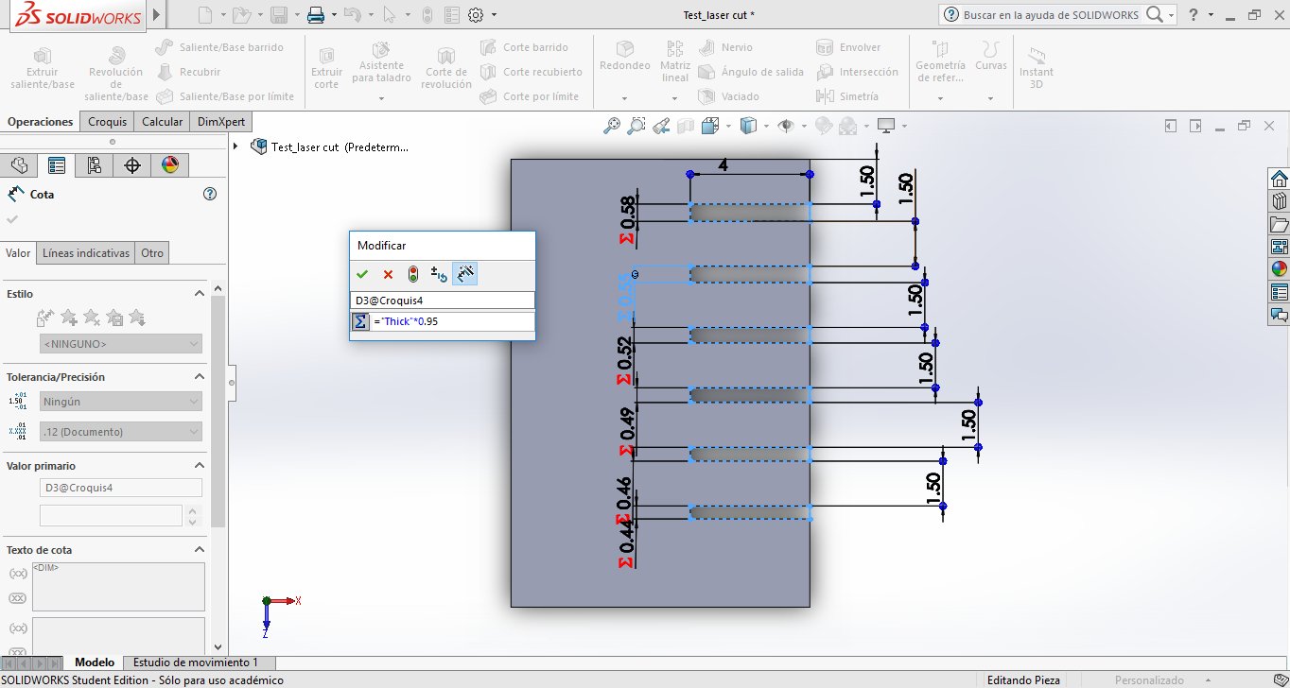1290x688 pixels.
Task: Open the PropertyManager tab icon
Action: 57,165
